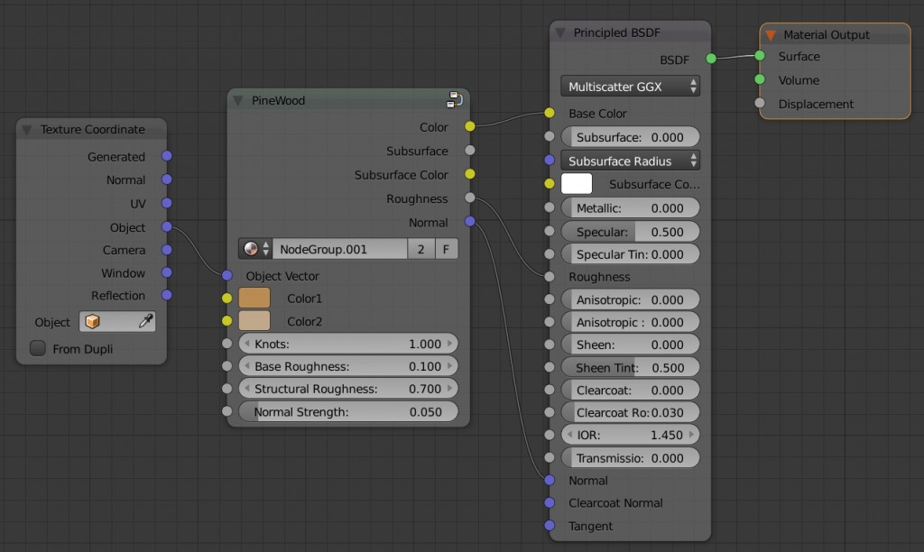The height and width of the screenshot is (552, 924).
Task: Click the BSDF output socket on Principled BSDF
Action: [709, 60]
